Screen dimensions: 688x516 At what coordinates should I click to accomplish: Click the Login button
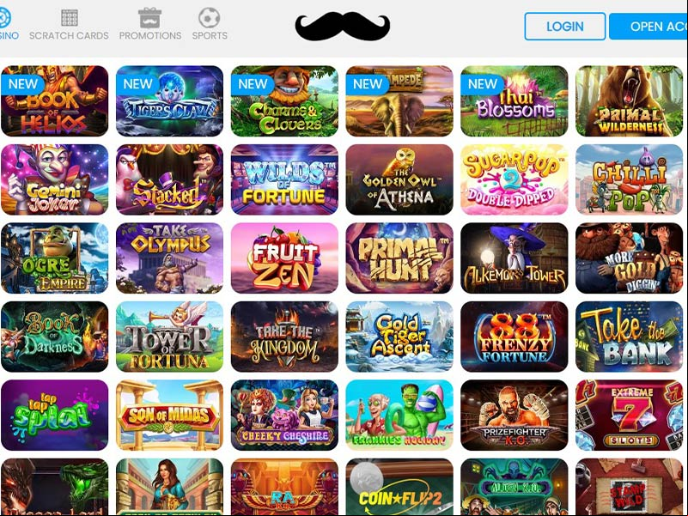(565, 27)
